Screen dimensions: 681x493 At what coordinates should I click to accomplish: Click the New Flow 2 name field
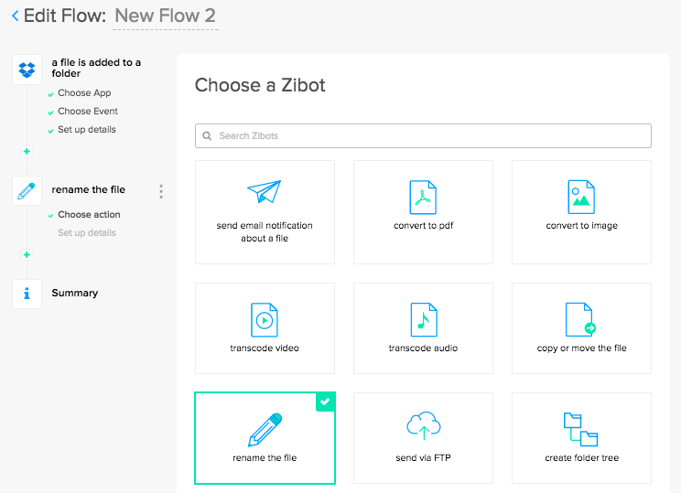(166, 16)
